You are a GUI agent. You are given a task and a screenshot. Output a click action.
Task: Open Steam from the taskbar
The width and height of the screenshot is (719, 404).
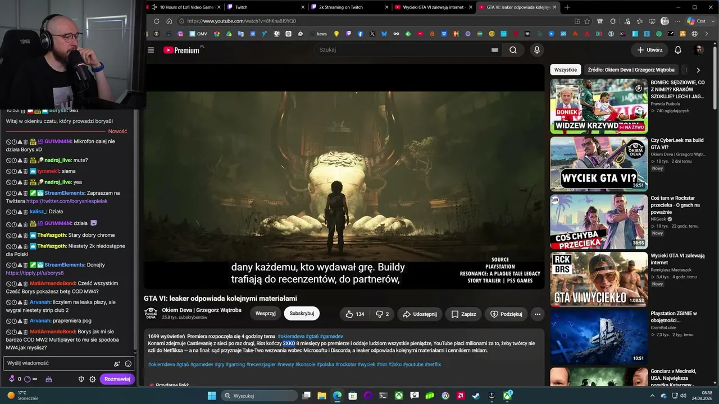pos(476,396)
